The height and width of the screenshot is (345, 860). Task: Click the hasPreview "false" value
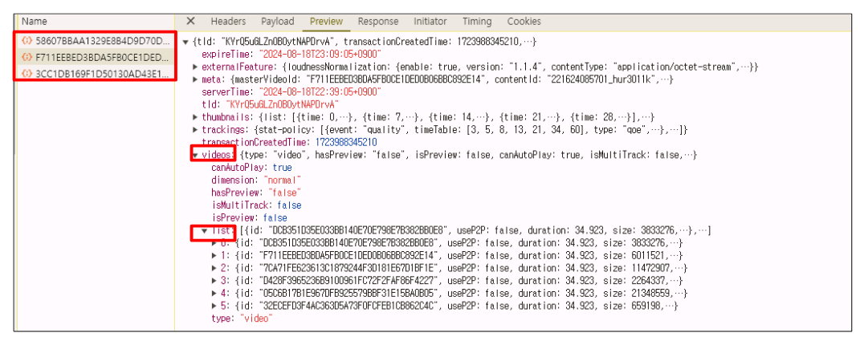pyautogui.click(x=284, y=193)
